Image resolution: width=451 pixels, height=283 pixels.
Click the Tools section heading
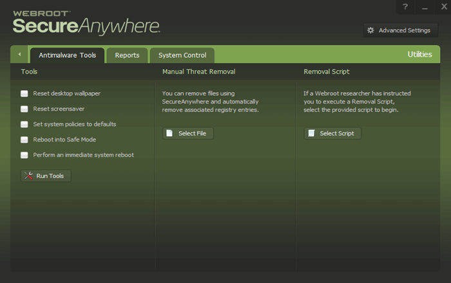(x=29, y=71)
